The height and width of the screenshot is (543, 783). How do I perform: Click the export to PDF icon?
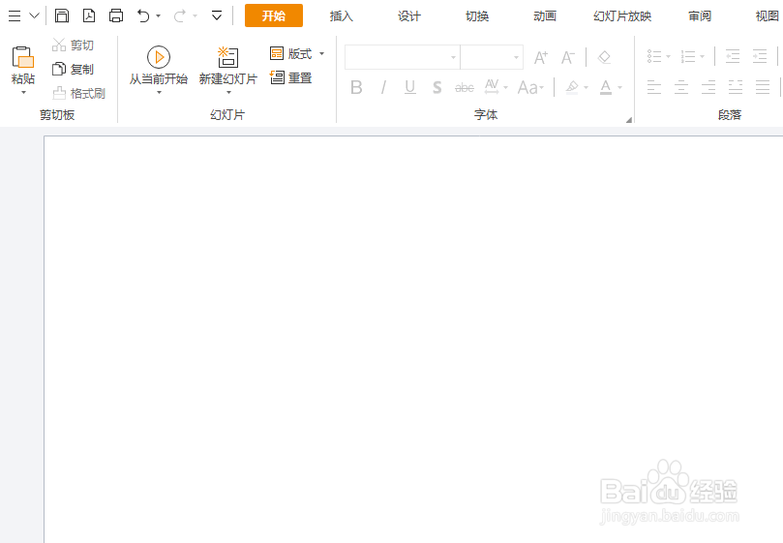(x=89, y=16)
